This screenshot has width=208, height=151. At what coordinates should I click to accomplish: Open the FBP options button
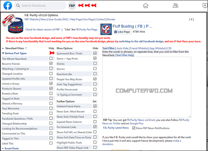coord(72,6)
